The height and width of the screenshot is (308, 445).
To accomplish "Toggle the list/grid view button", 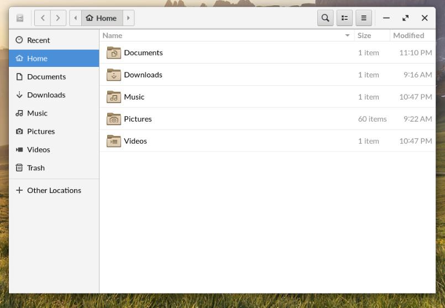I will 344,18.
